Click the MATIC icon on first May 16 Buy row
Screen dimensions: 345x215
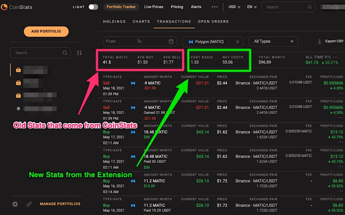click(133, 181)
